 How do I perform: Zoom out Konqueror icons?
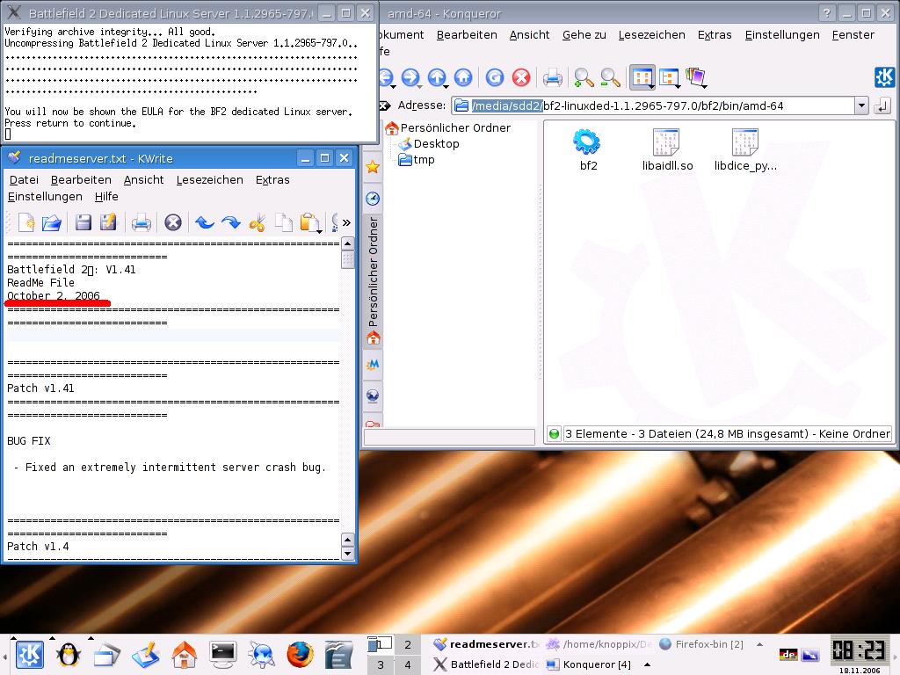[610, 77]
